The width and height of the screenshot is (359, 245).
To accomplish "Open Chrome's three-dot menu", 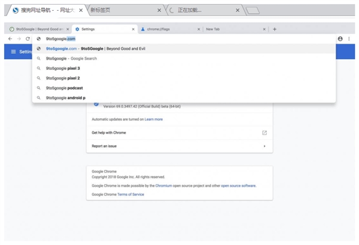I will [x=349, y=39].
